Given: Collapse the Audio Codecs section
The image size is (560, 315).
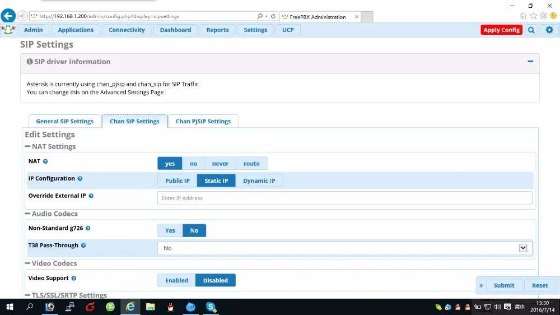Looking at the screenshot, I should (27, 214).
